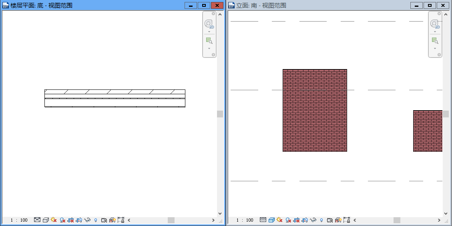Toggle analytical model visibility icon in south elevation view
452x226 pixels.
click(x=338, y=220)
